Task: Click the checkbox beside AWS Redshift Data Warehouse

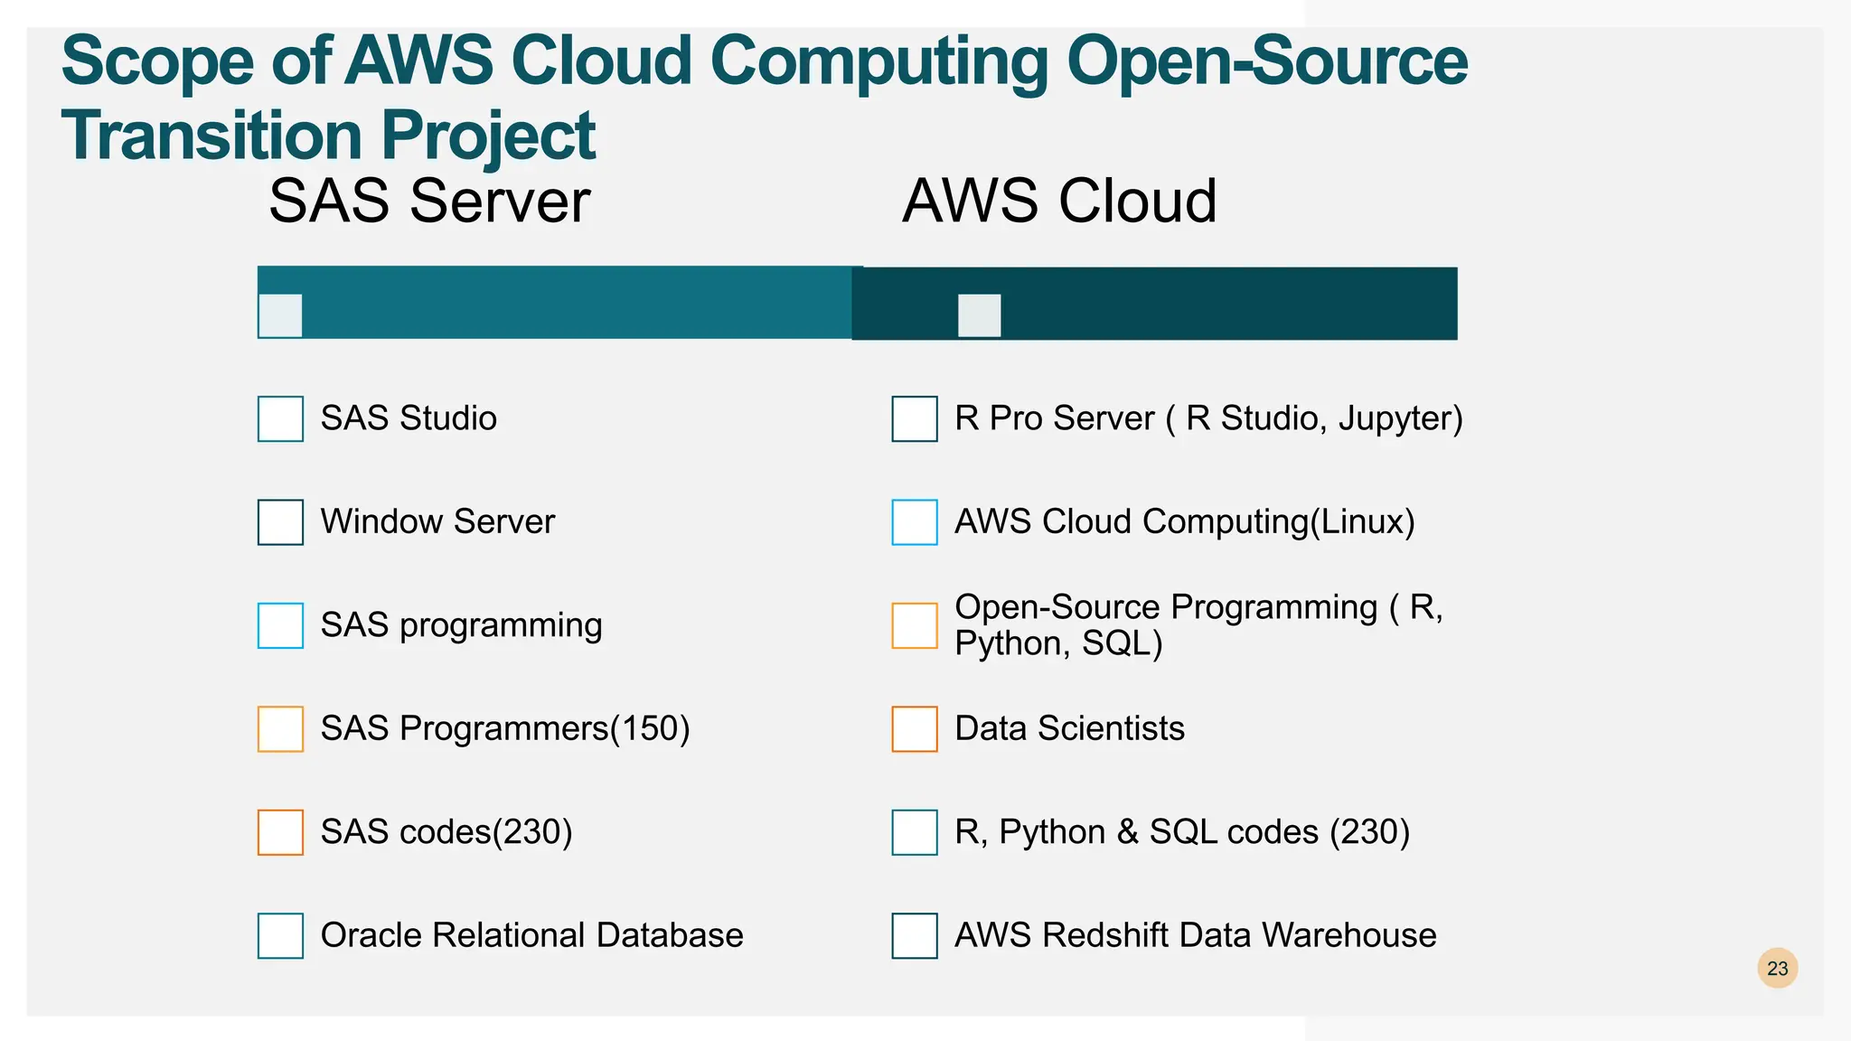Action: [x=915, y=935]
